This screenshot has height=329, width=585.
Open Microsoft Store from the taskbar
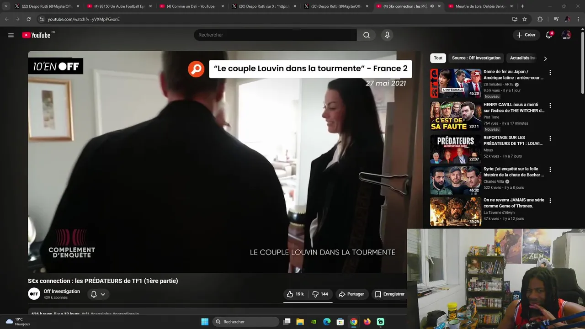point(340,322)
